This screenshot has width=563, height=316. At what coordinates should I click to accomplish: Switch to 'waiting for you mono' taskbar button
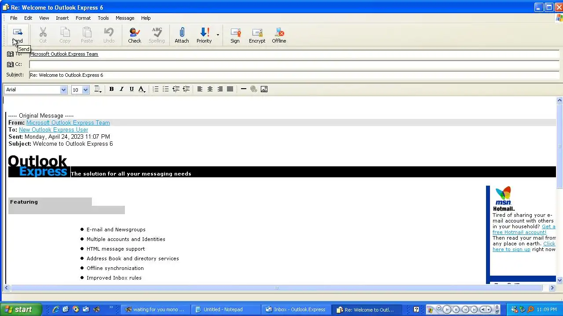click(155, 309)
